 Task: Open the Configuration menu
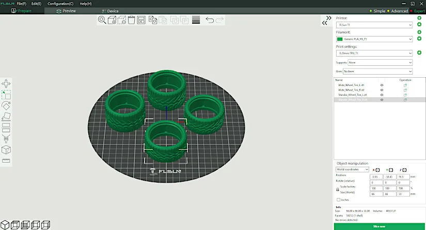pyautogui.click(x=60, y=4)
